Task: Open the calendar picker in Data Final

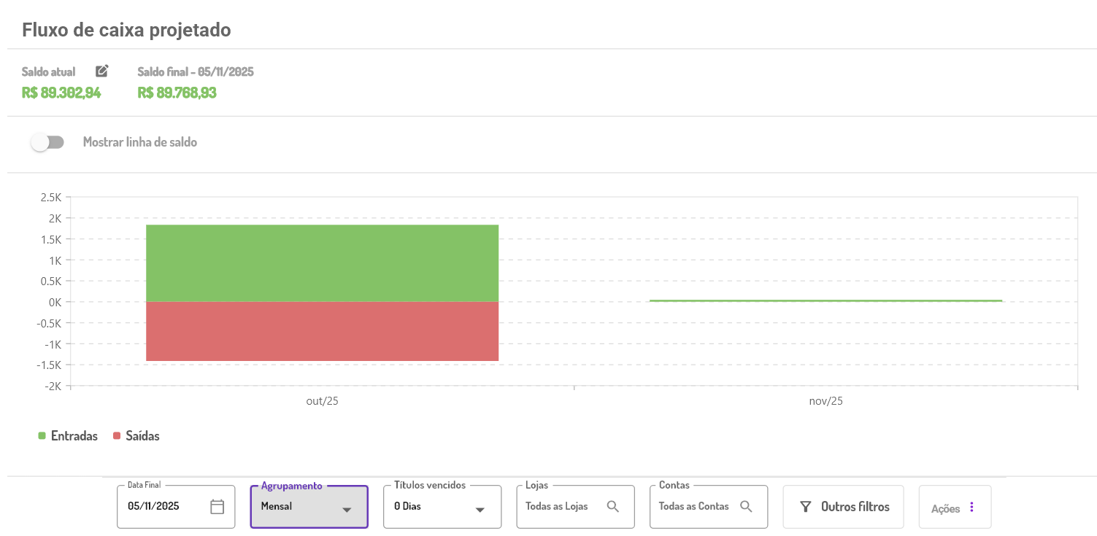Action: tap(217, 507)
